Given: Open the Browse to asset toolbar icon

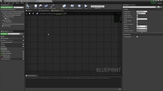Looking at the screenshot, I should 40,7.
